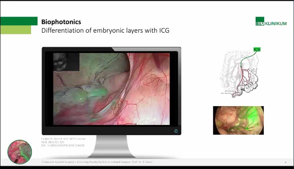
Task: Select the subtitle about embryonic layers with ICG
Action: point(105,30)
